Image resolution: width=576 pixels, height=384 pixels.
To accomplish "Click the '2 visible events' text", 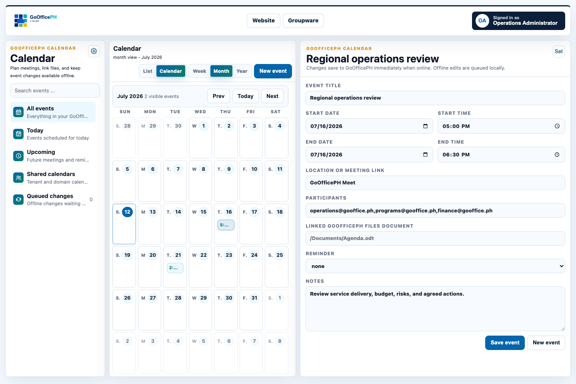I will (x=162, y=96).
